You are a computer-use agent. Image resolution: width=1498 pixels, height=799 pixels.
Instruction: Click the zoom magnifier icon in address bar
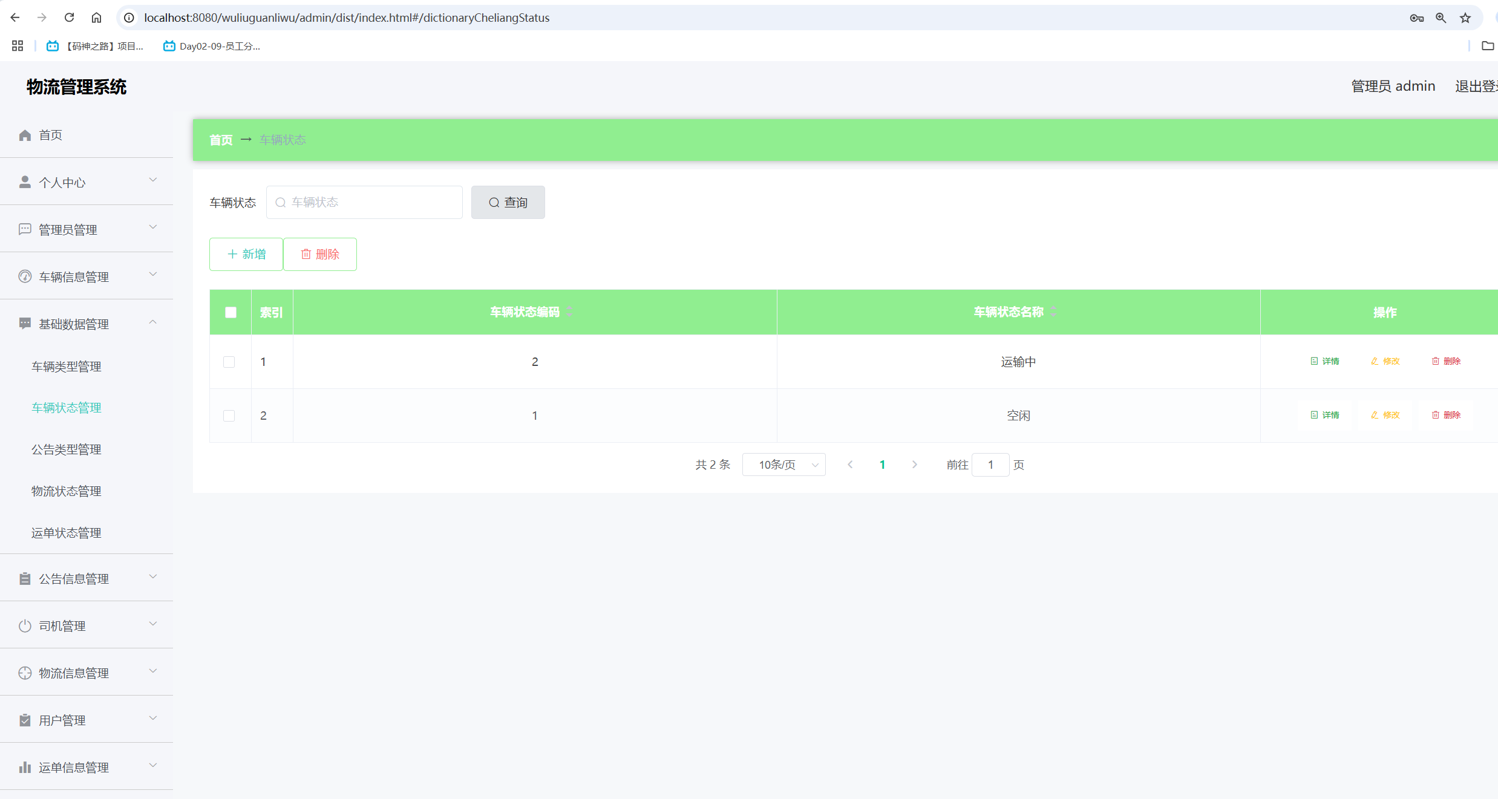tap(1441, 18)
